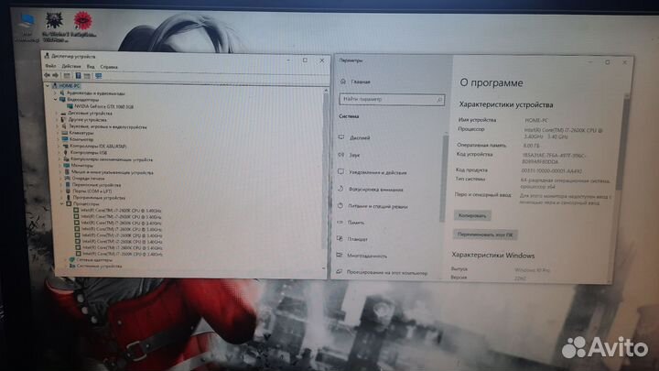Click the Device Manager scrollbar up arrow
The height and width of the screenshot is (371, 659).
tap(325, 90)
